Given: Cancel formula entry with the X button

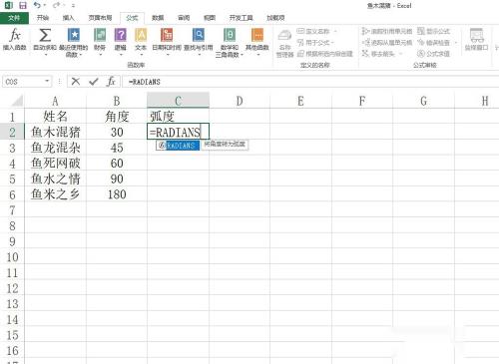Looking at the screenshot, I should [76, 81].
